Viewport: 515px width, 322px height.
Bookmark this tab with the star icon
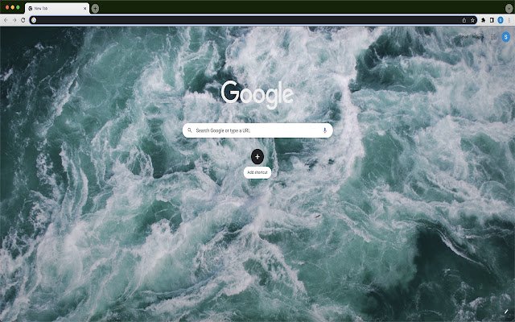point(472,20)
